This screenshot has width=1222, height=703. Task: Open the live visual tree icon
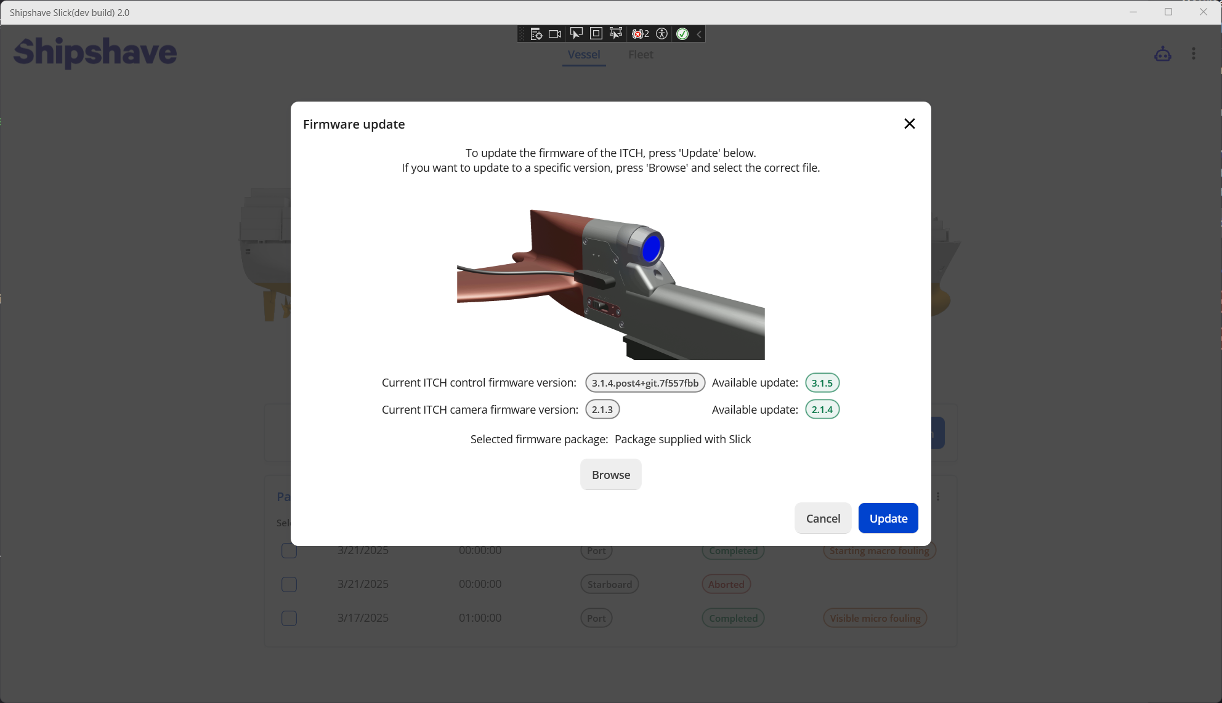pyautogui.click(x=536, y=34)
